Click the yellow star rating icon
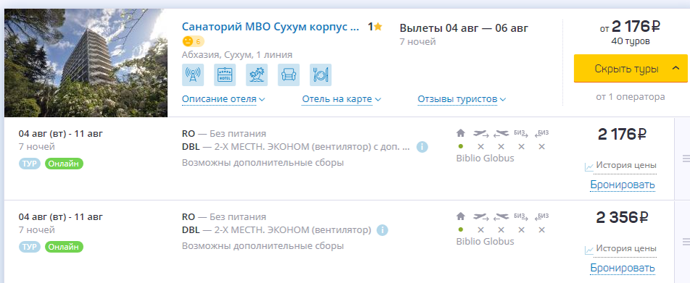 click(378, 27)
